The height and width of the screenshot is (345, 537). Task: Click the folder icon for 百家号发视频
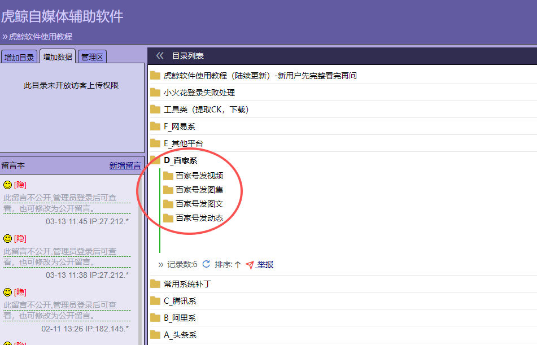click(x=168, y=176)
